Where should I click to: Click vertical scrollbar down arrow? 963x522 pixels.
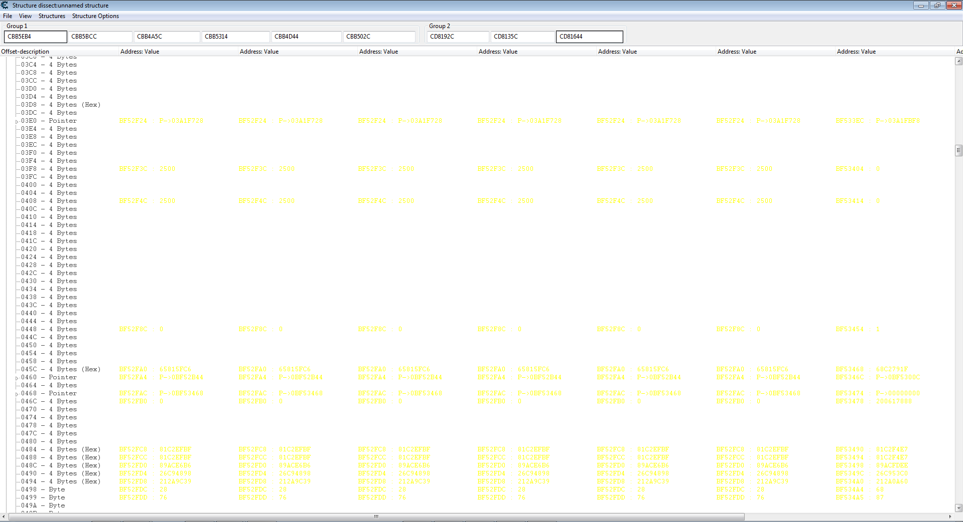tap(958, 507)
